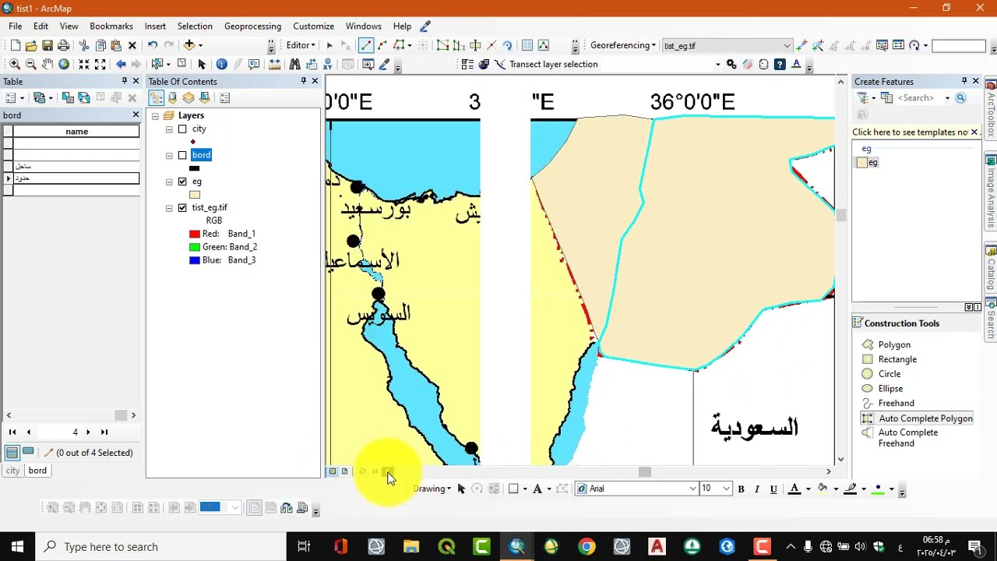Viewport: 997px width, 561px height.
Task: Toggle italic text formatting
Action: pos(756,489)
